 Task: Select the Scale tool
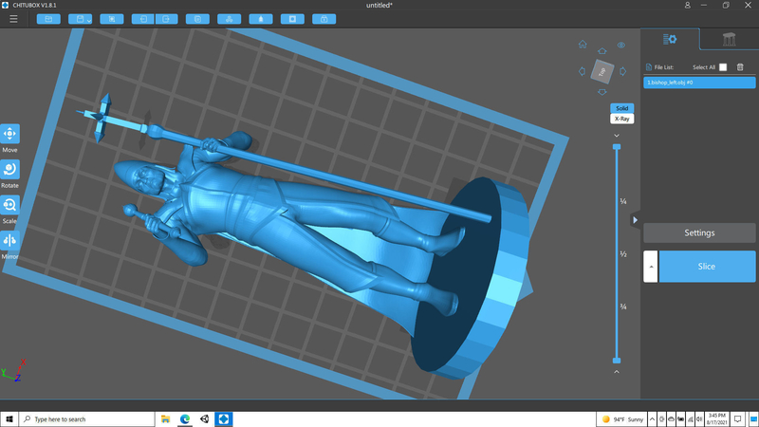click(x=9, y=206)
